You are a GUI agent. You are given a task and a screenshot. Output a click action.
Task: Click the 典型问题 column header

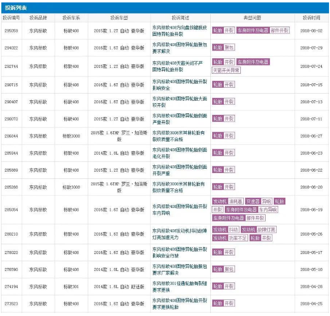pyautogui.click(x=252, y=18)
